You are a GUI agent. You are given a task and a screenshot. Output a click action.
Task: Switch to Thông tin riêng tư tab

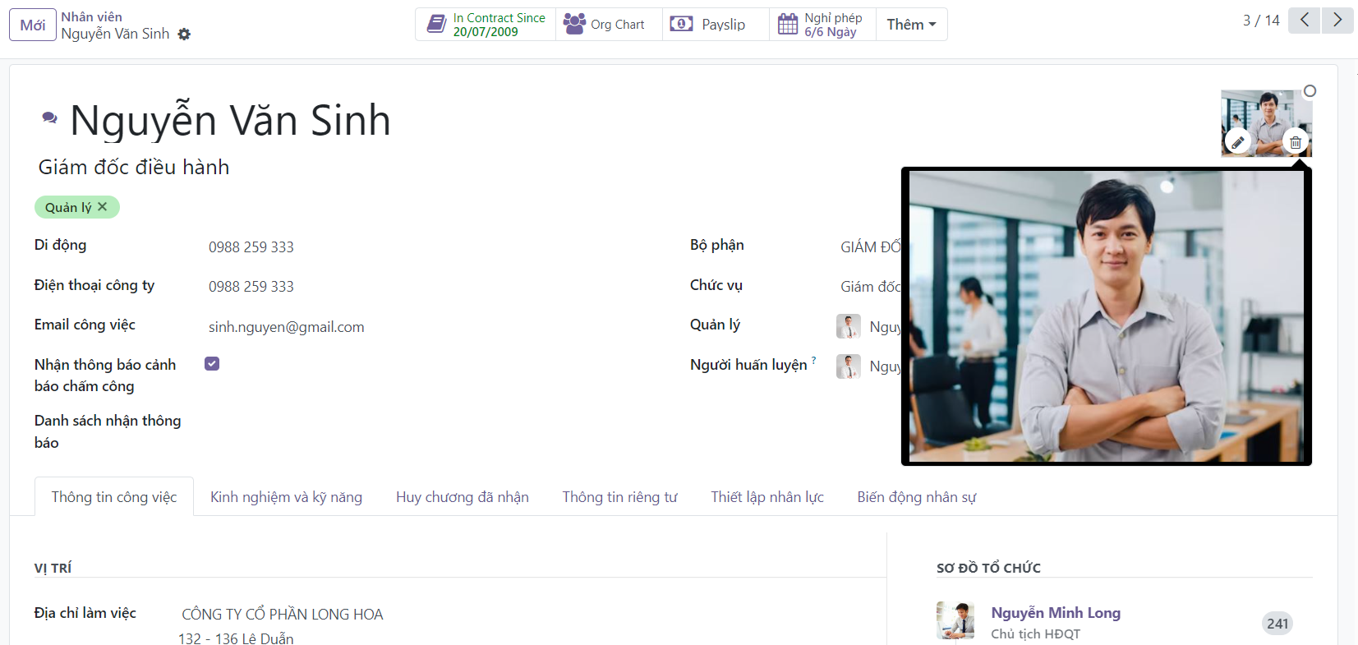619,497
